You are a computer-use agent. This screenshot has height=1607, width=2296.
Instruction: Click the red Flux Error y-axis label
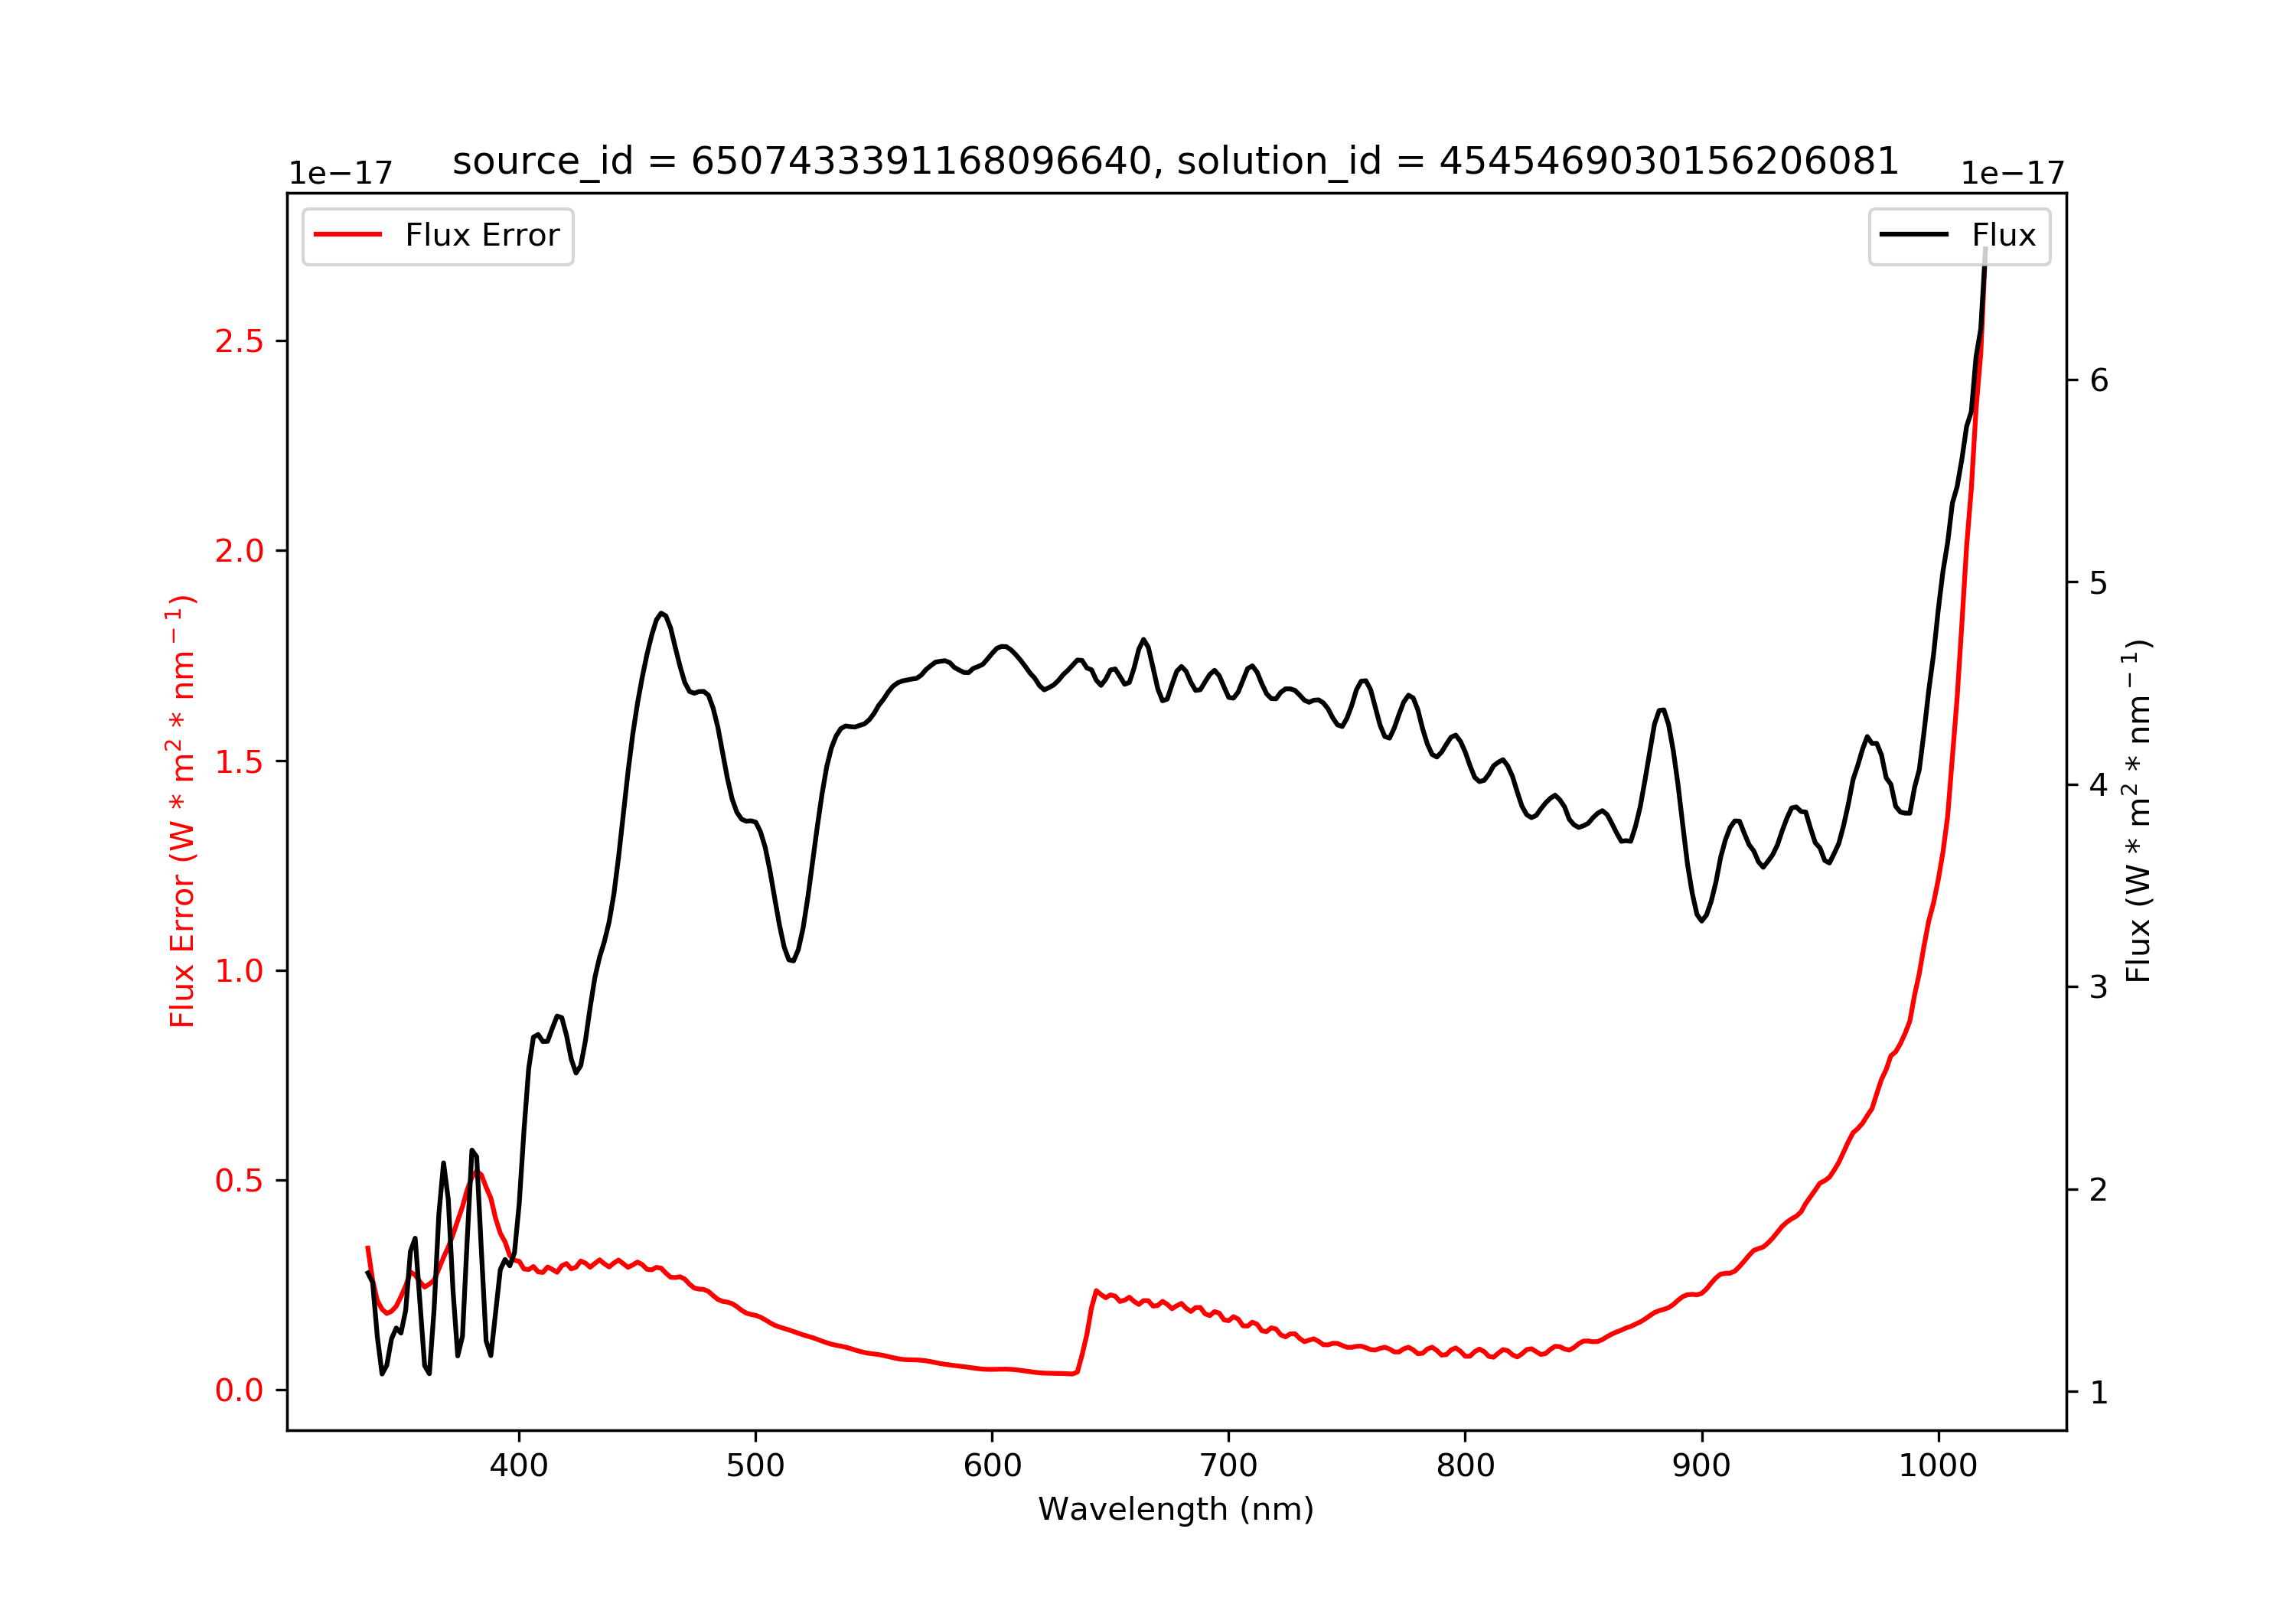pos(181,811)
